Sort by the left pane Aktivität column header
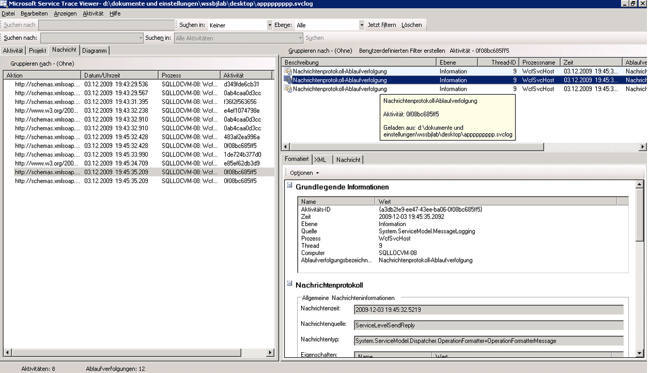Viewport: 649px width, 373px height. pyautogui.click(x=247, y=75)
